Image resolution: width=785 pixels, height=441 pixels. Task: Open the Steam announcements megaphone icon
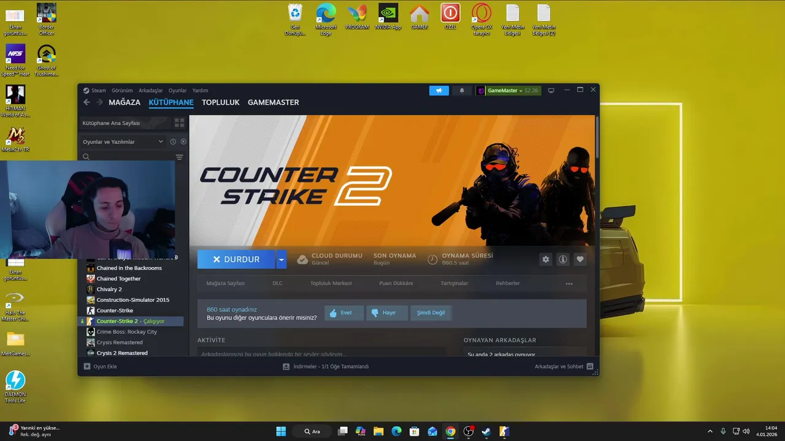tap(439, 91)
